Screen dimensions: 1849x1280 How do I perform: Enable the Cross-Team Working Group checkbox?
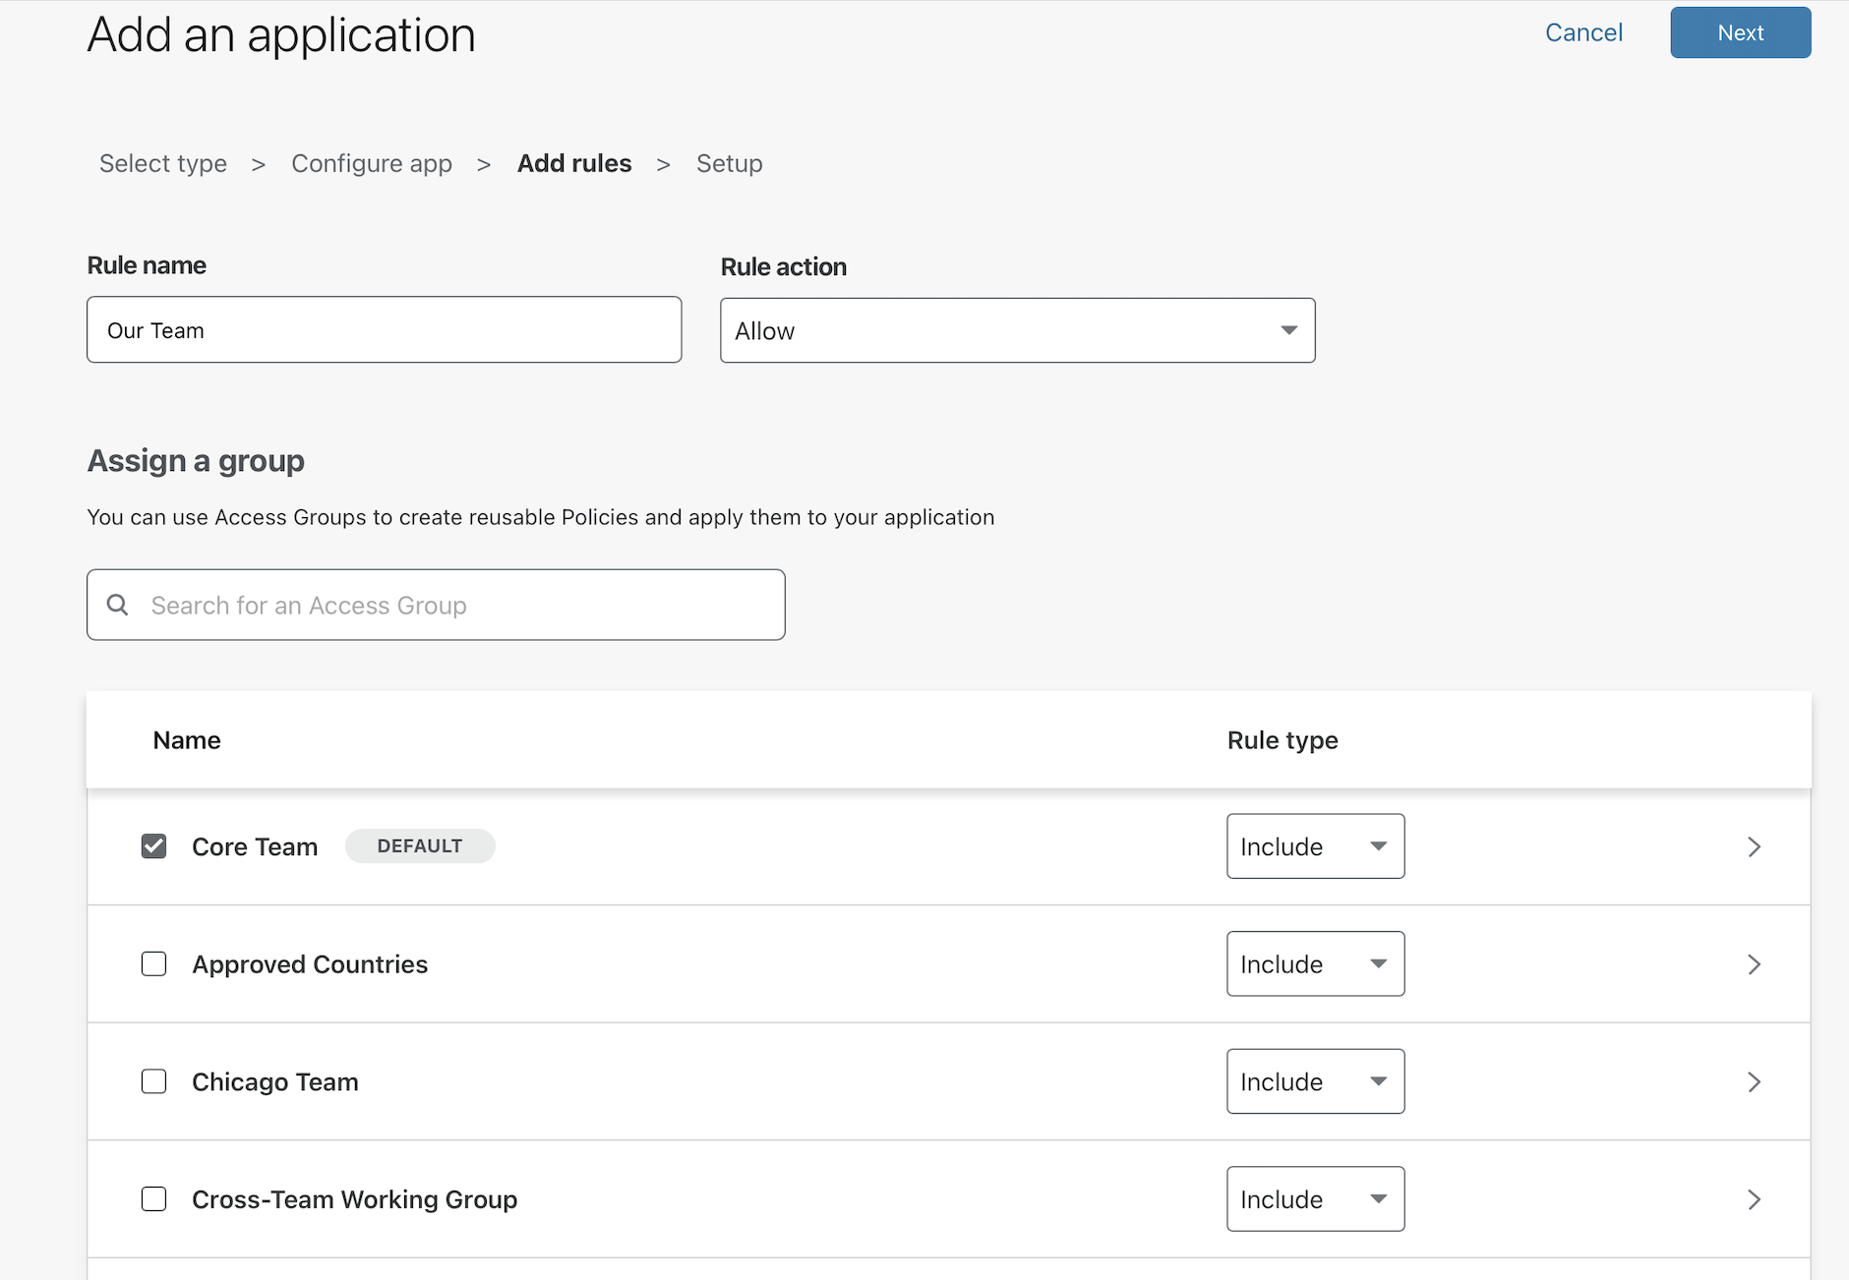point(153,1198)
